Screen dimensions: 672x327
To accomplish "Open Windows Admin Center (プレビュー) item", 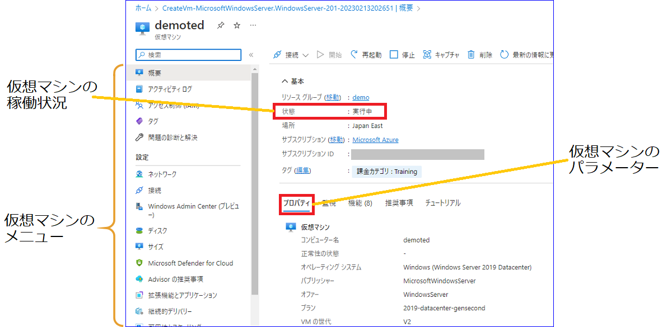I will click(193, 210).
